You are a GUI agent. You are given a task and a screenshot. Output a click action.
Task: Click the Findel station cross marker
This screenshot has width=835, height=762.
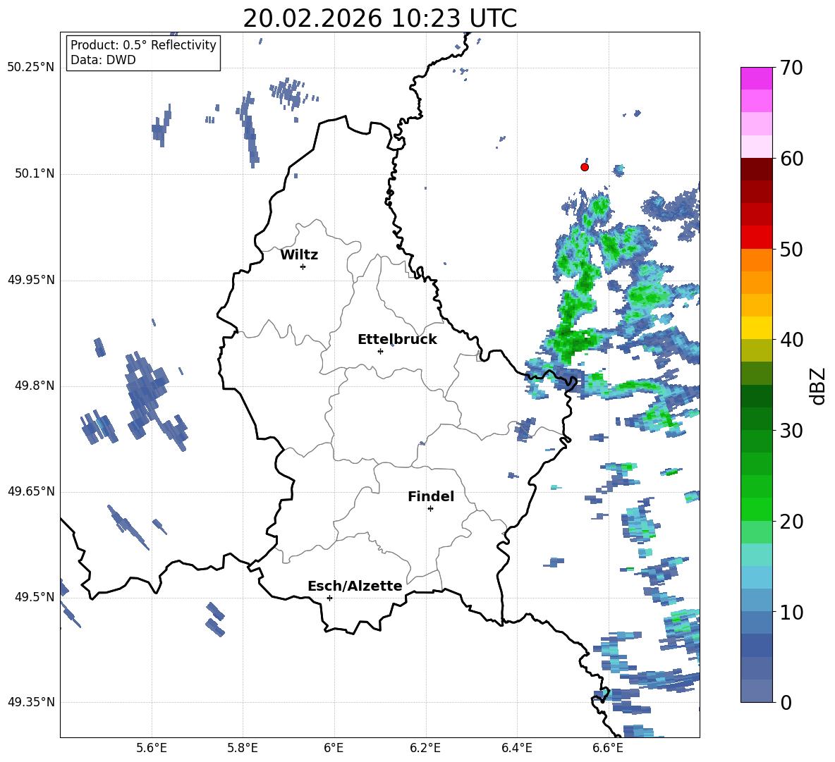[430, 509]
